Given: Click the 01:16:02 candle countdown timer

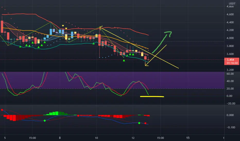Looking at the screenshot, I should click(232, 63).
